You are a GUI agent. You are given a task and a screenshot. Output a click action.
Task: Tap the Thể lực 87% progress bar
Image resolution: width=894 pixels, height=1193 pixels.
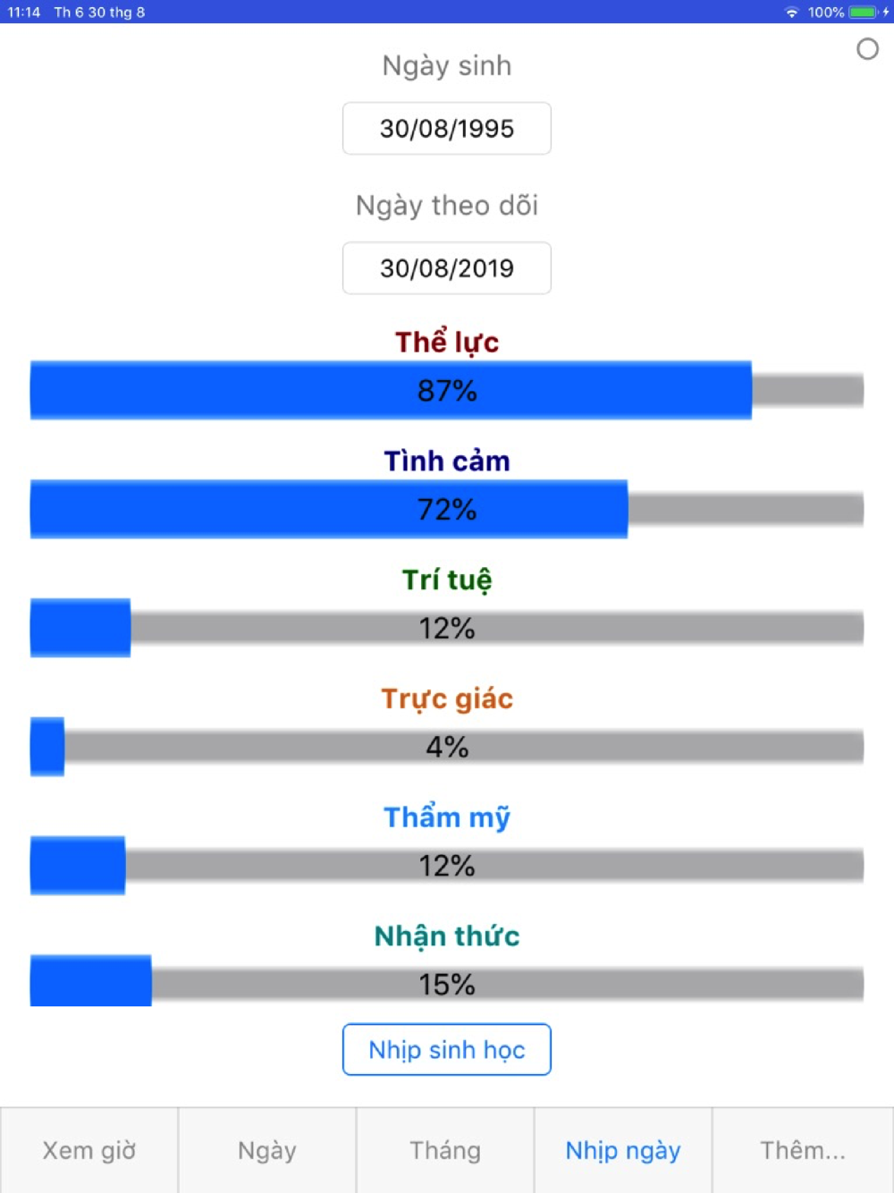(x=447, y=391)
